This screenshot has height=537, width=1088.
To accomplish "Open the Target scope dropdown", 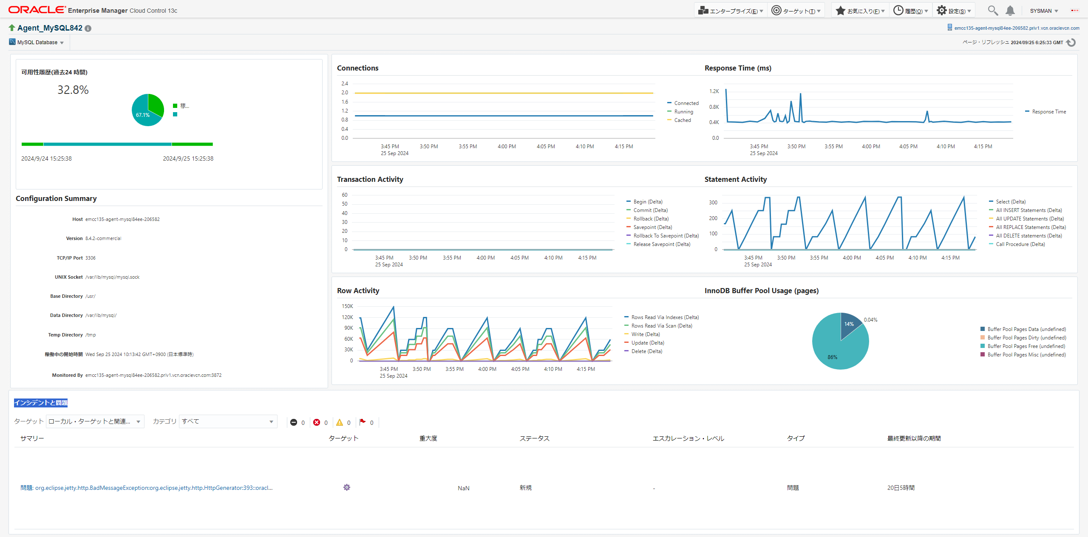I will click(x=95, y=421).
